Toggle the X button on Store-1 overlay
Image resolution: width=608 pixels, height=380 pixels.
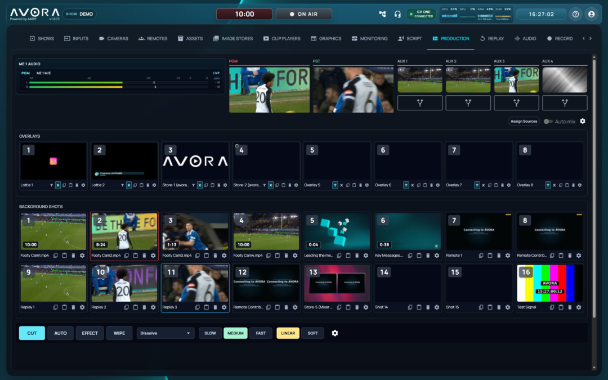tap(200, 185)
